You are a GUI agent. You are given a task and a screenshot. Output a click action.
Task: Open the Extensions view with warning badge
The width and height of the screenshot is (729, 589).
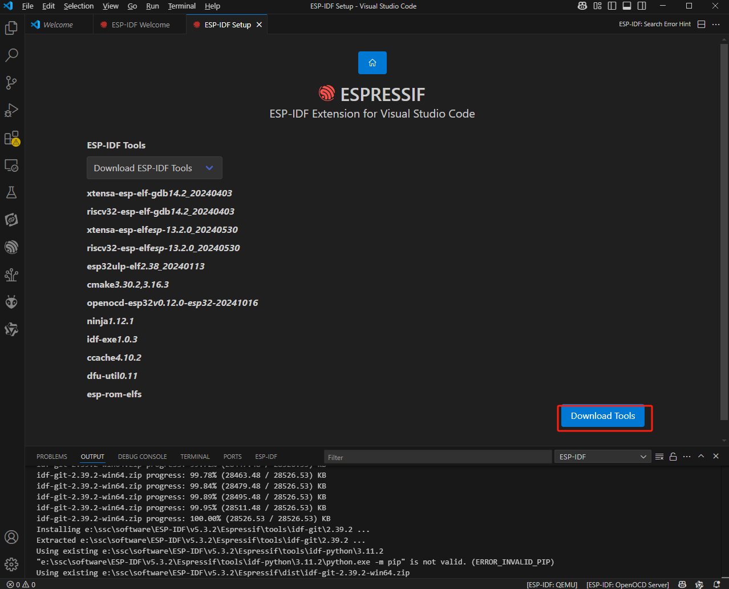(11, 138)
